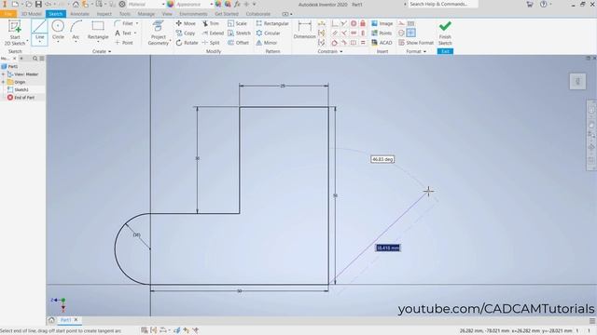
Task: Use the Split tool
Action: [211, 43]
